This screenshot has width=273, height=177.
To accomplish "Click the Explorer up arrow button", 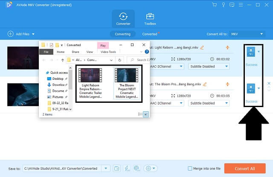I will click(63, 60).
